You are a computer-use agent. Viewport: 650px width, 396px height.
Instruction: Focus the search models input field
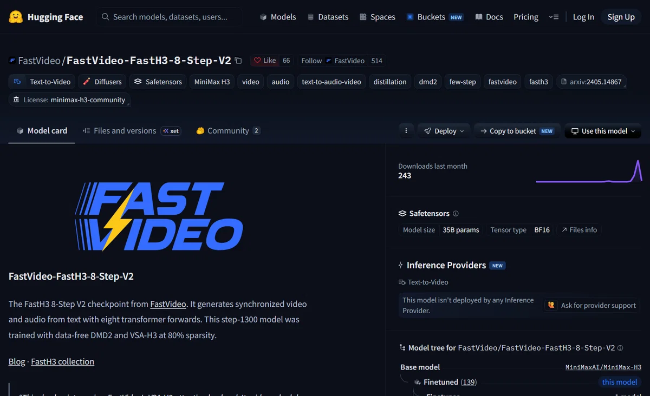coord(169,17)
